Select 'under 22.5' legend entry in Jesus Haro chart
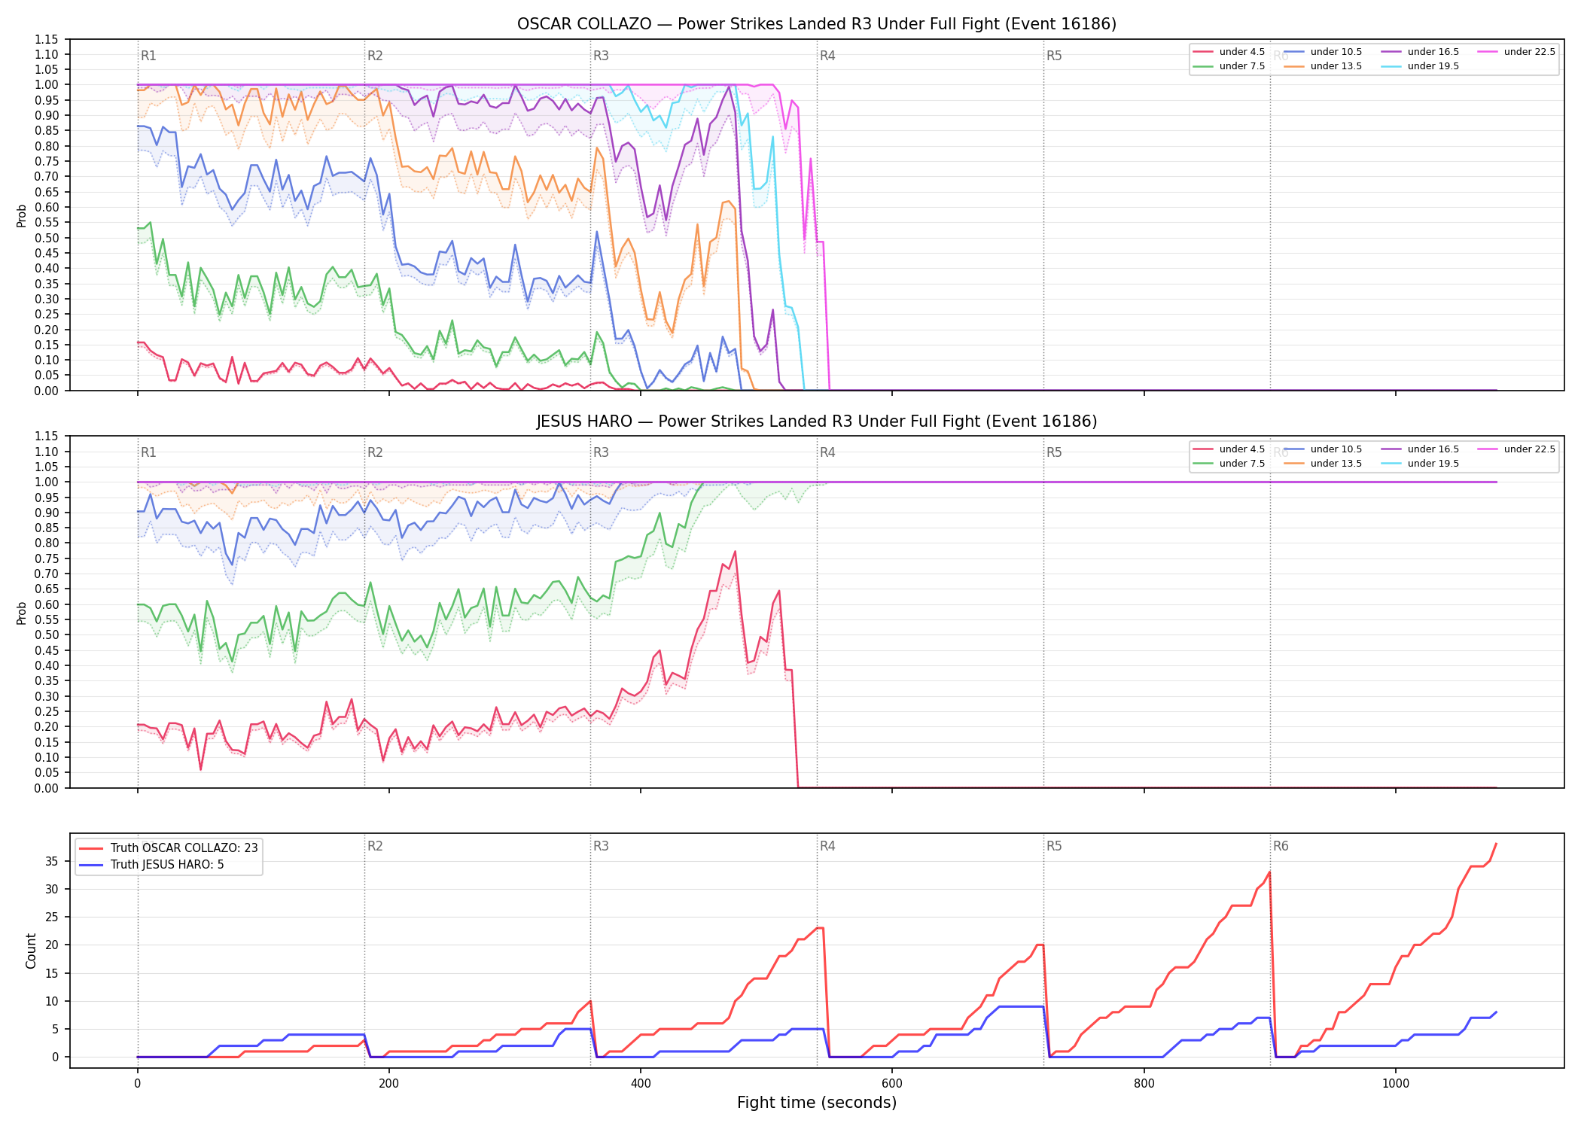Image resolution: width=1581 pixels, height=1129 pixels. pos(1516,449)
